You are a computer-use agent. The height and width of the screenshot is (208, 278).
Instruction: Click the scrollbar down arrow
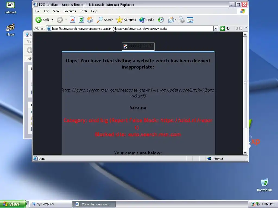[x=245, y=152]
